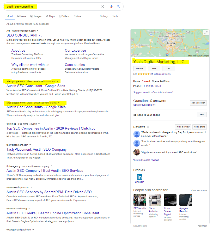Expand dropdown arrow beside austinseoconsultants URL
The height and width of the screenshot is (232, 213).
click(x=59, y=102)
